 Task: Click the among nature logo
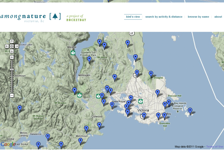coord(31,18)
